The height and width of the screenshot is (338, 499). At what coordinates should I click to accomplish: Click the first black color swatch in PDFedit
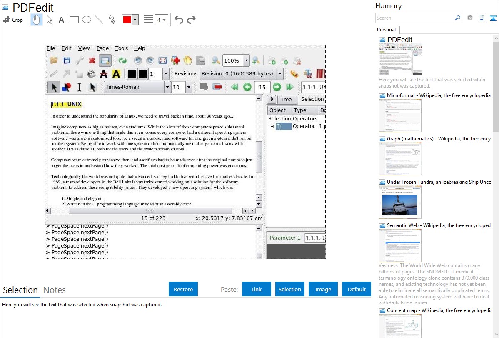point(132,74)
